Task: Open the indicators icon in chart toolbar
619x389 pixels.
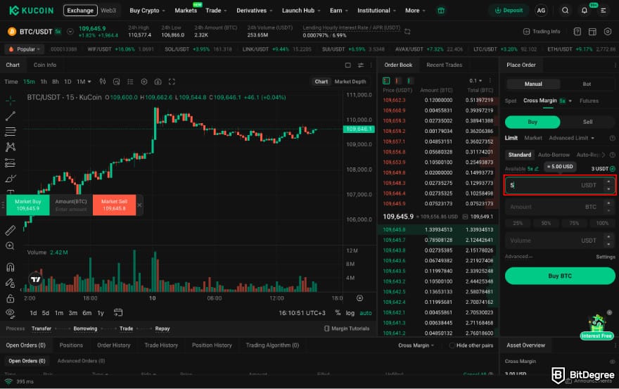Action: pyautogui.click(x=116, y=82)
